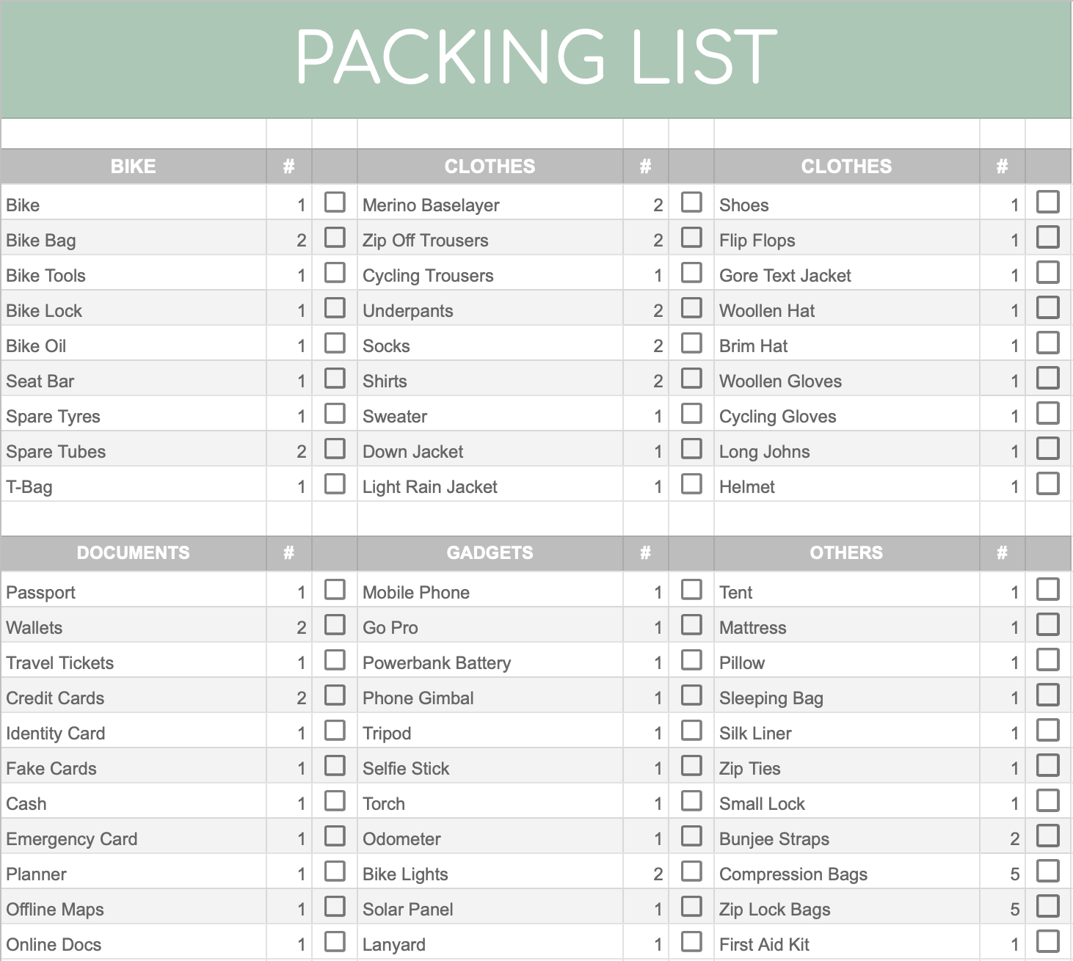Image resolution: width=1073 pixels, height=961 pixels.
Task: Select the BIKE section header
Action: click(134, 167)
